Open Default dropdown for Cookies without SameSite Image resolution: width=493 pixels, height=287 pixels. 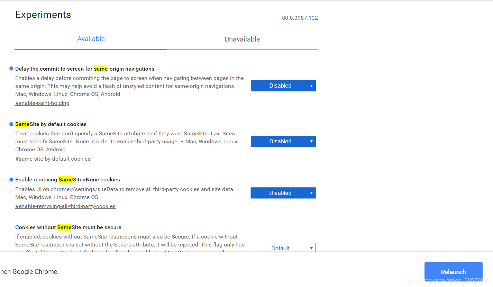coord(283,247)
